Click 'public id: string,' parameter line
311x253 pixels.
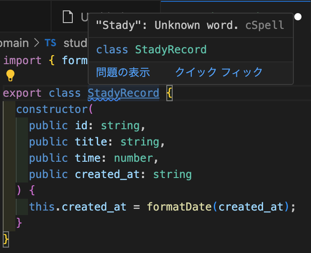(x=87, y=126)
